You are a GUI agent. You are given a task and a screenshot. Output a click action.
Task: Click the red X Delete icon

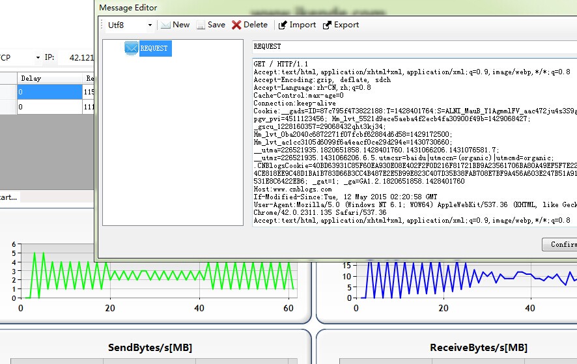[236, 25]
